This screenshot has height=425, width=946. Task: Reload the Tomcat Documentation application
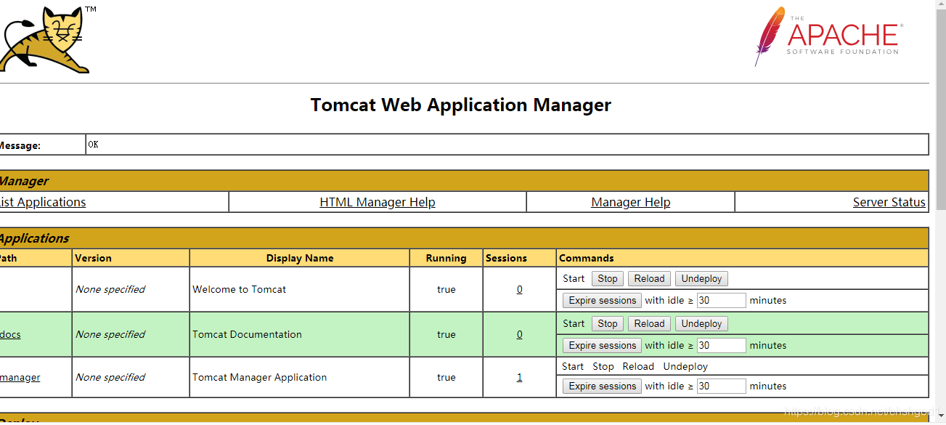(648, 323)
